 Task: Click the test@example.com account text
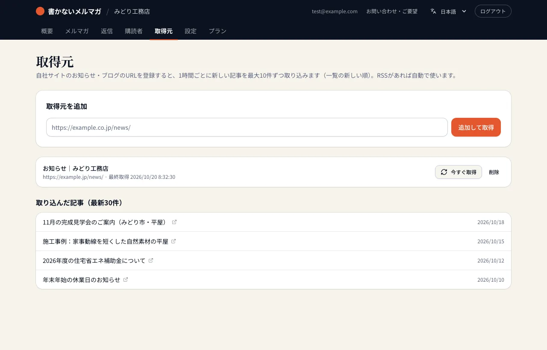tap(335, 12)
